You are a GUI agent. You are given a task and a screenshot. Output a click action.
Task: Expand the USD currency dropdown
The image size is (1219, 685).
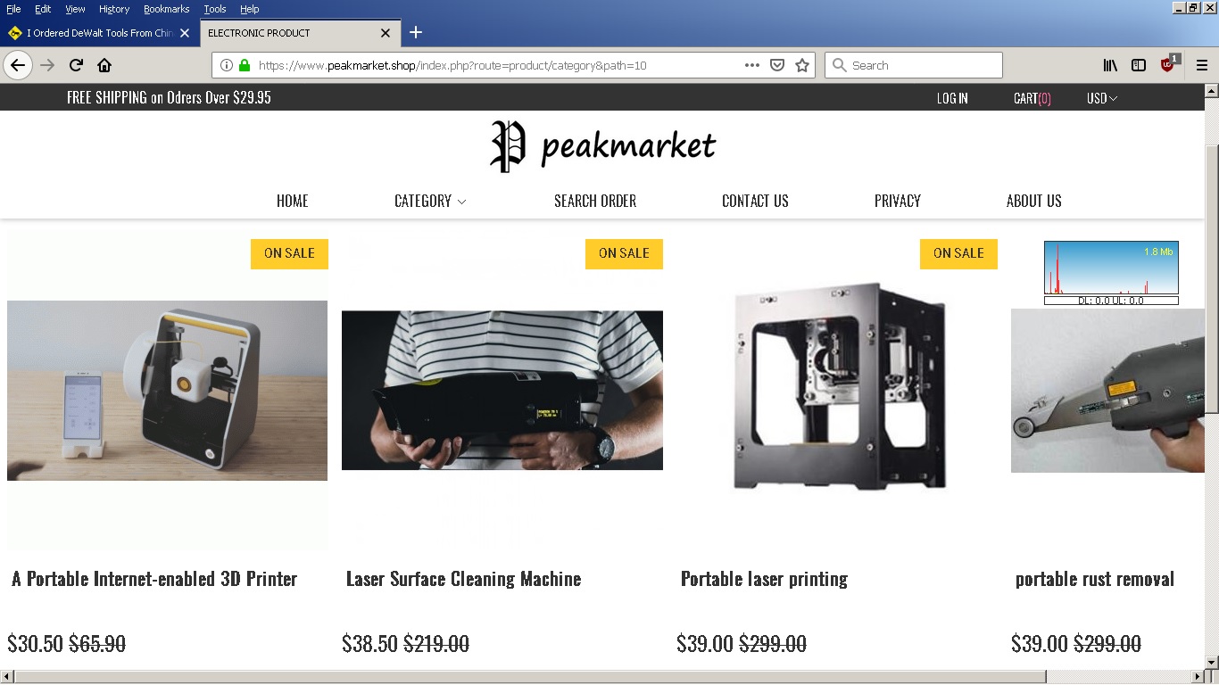(1102, 98)
